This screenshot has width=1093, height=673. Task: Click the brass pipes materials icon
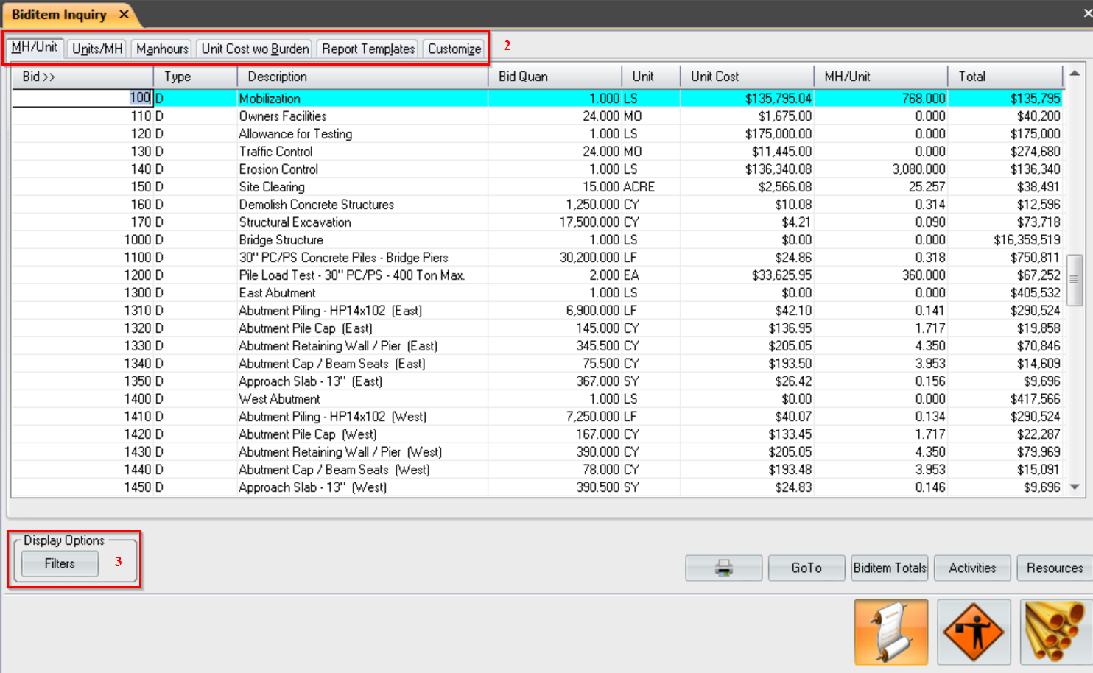pyautogui.click(x=1055, y=632)
